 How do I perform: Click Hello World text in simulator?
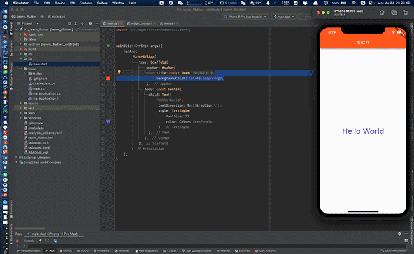point(363,131)
